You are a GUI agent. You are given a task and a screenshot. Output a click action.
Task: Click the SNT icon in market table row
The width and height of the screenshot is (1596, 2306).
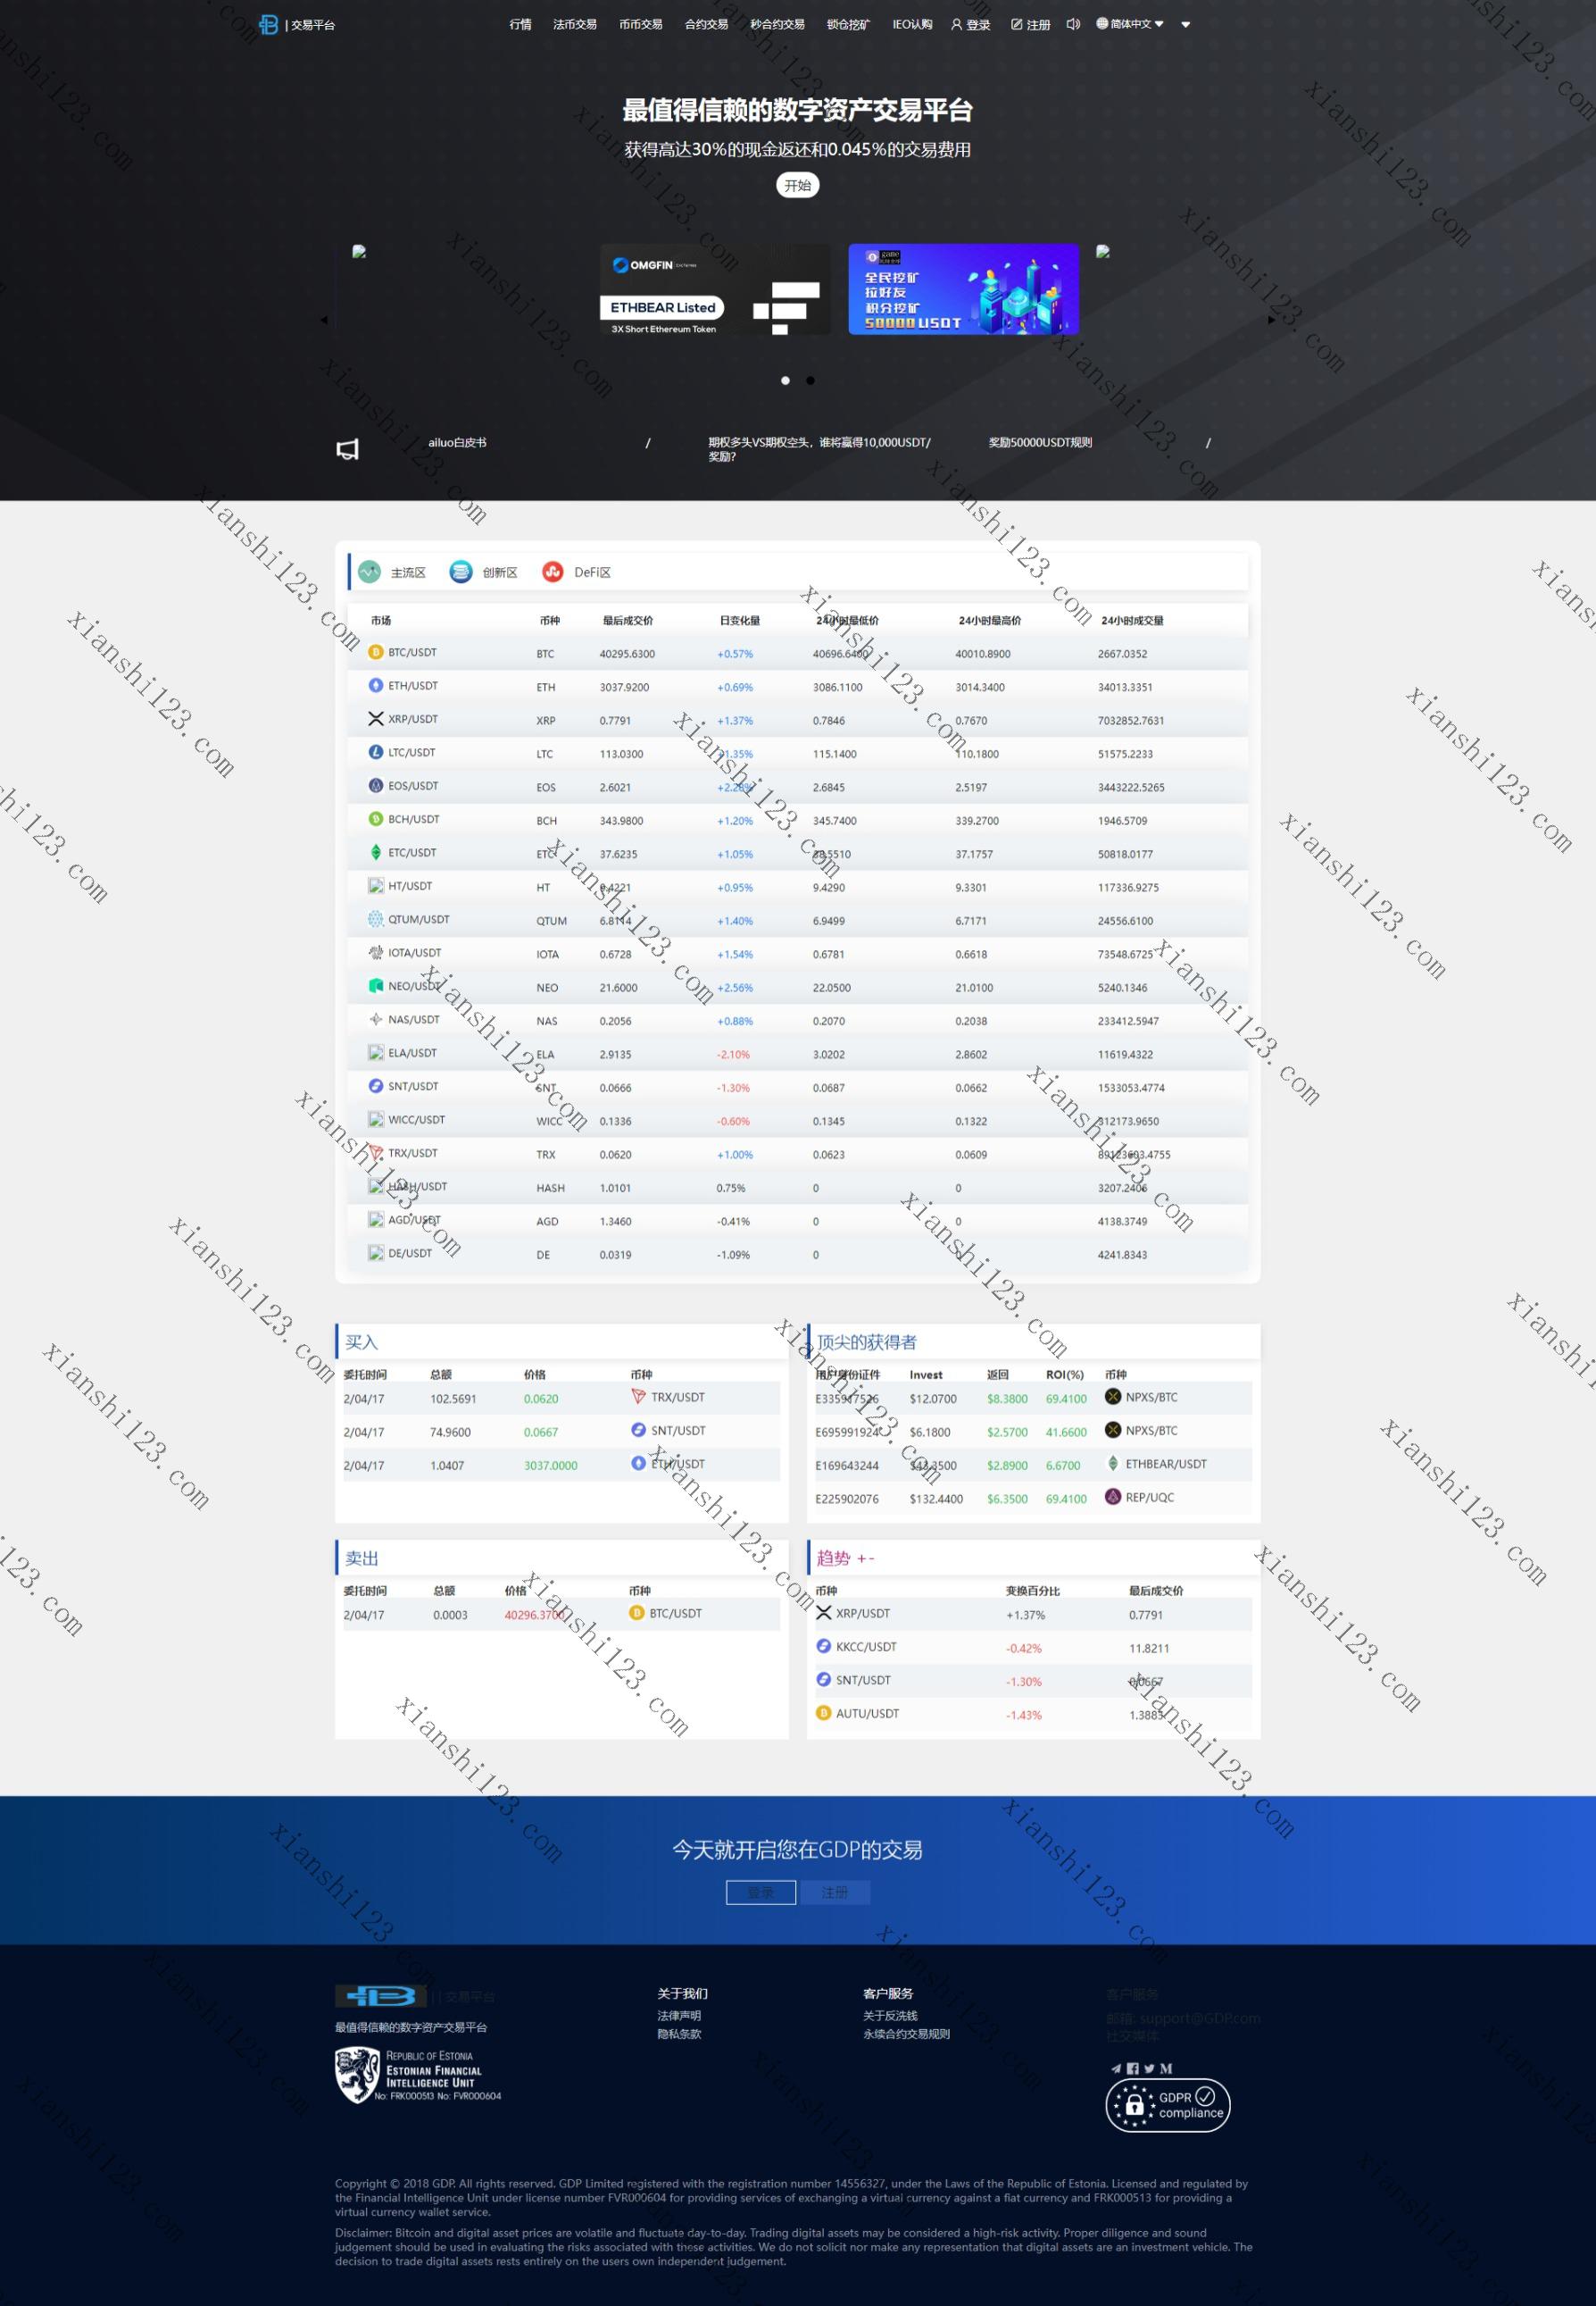(376, 1085)
